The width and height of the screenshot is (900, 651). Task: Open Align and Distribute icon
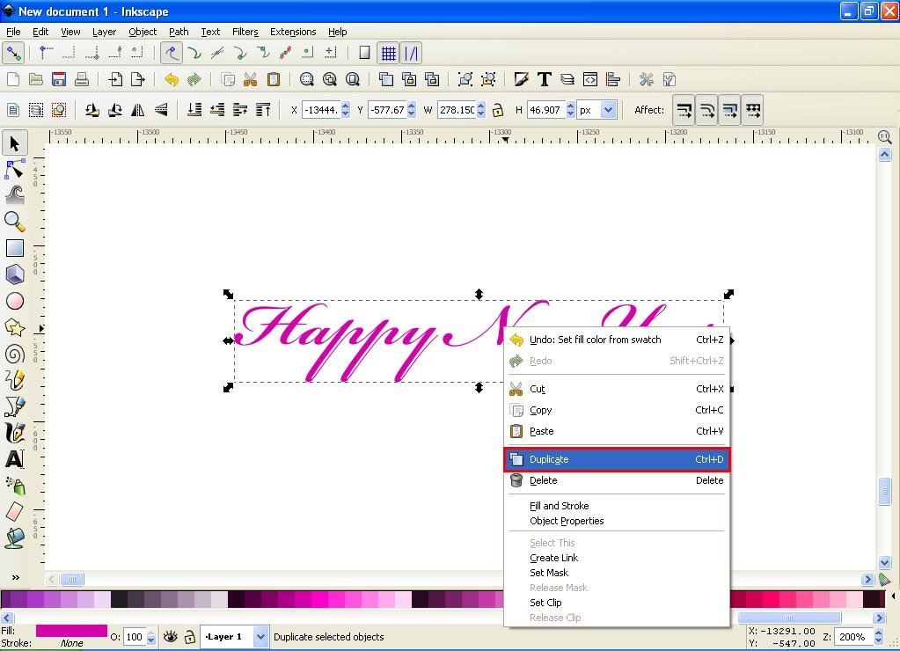(x=613, y=79)
